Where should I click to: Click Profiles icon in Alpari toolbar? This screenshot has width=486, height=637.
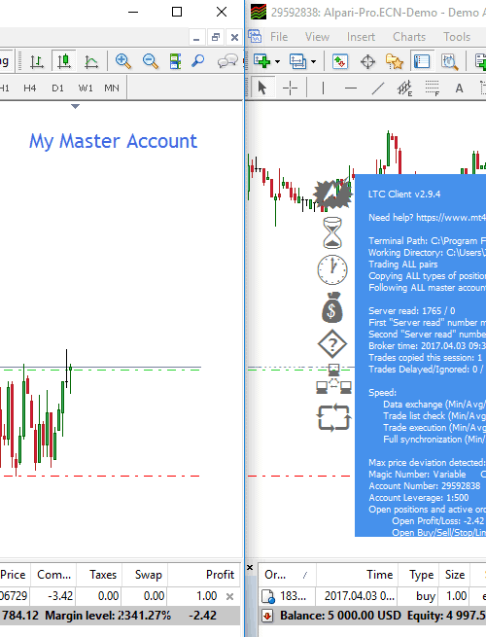[298, 61]
